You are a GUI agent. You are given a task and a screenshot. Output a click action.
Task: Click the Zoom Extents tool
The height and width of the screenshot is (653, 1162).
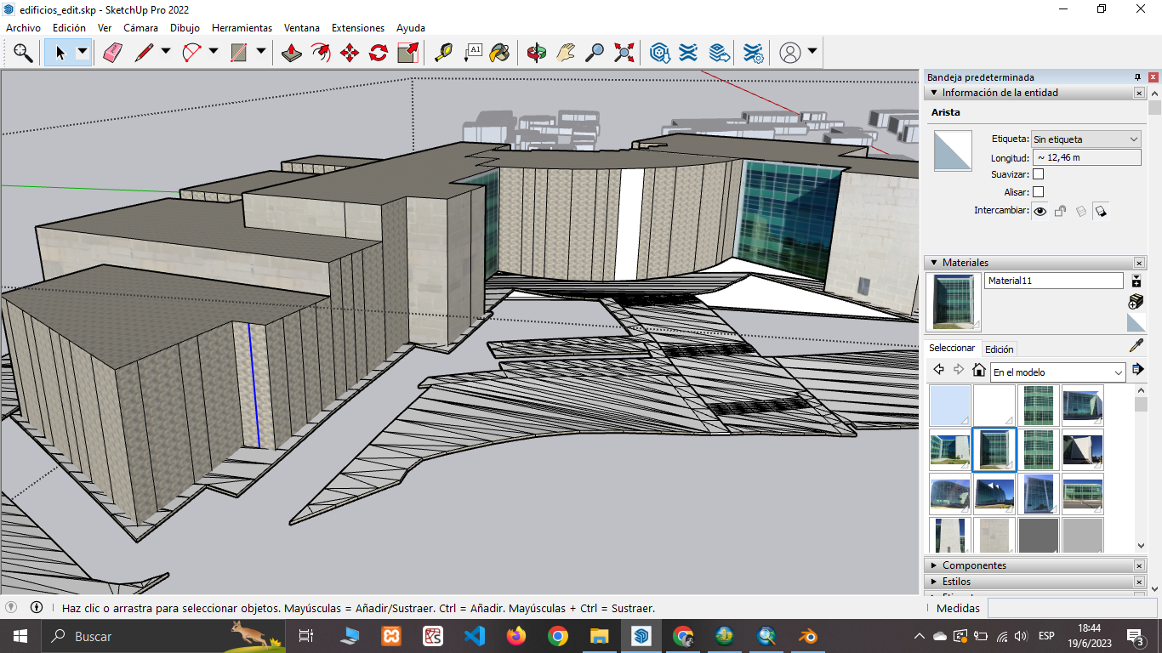(x=624, y=53)
